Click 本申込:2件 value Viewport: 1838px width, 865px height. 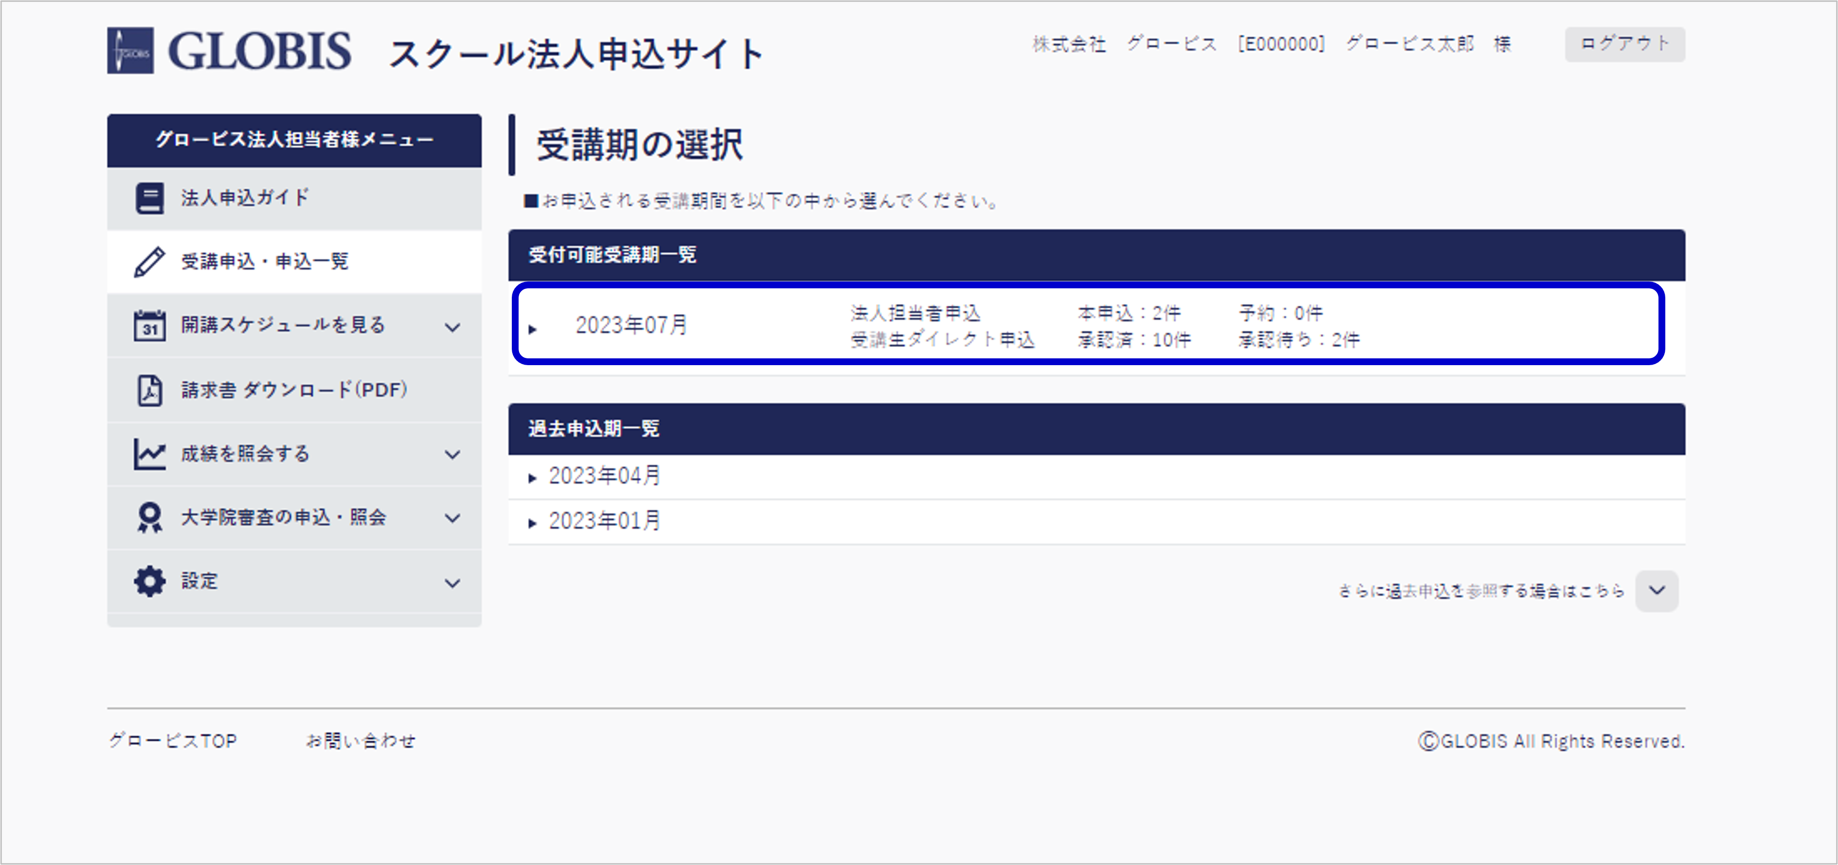click(1130, 313)
